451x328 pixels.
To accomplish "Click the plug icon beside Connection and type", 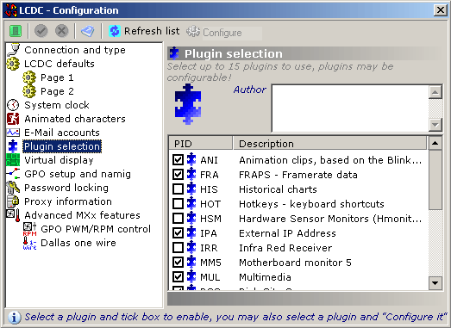I will pos(13,50).
